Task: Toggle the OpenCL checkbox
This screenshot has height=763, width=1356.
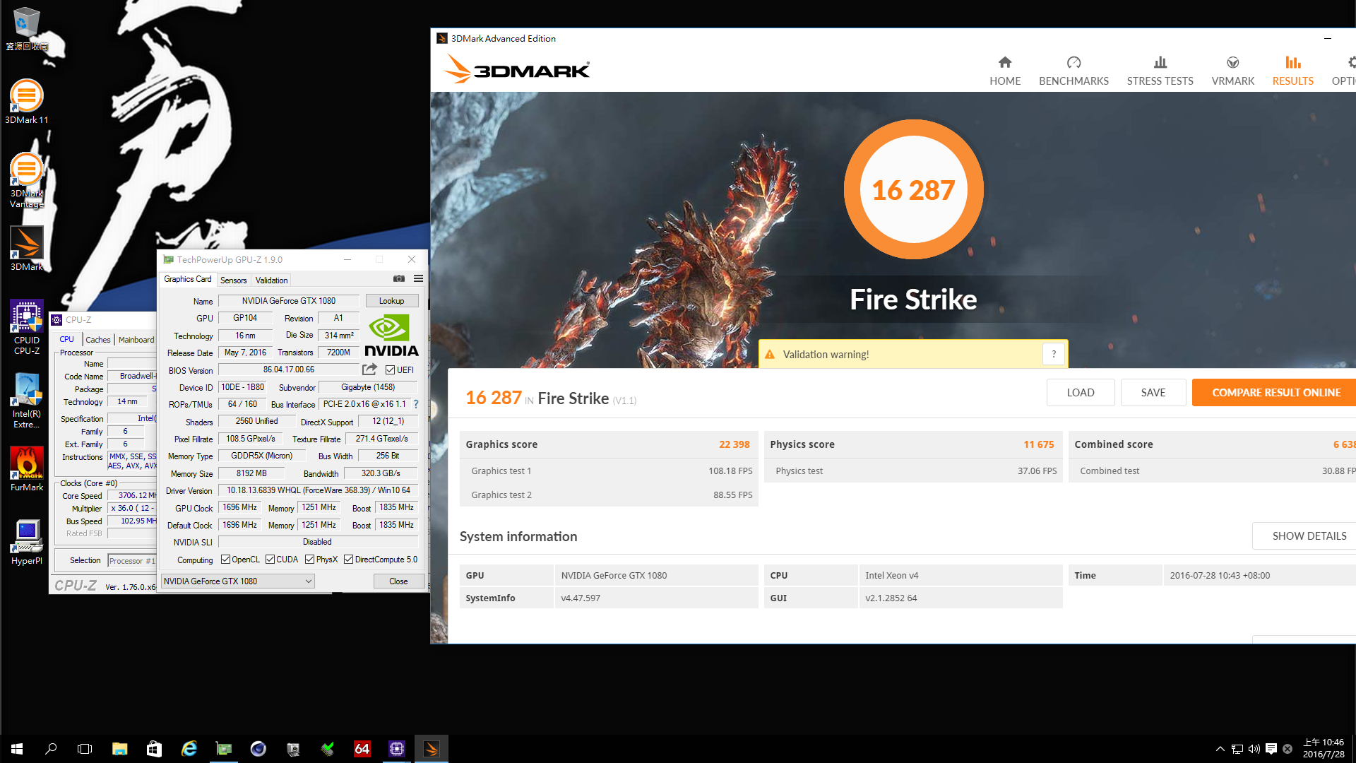Action: click(x=226, y=560)
